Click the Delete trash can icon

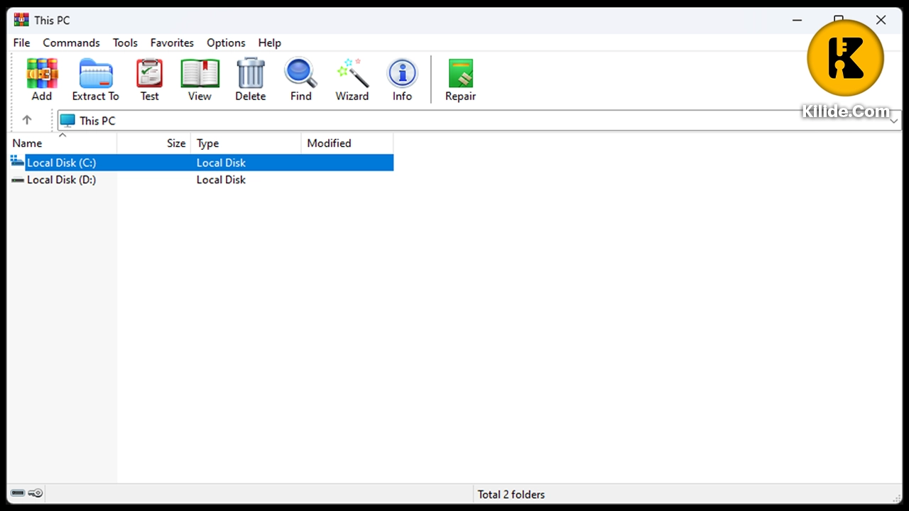pyautogui.click(x=250, y=73)
